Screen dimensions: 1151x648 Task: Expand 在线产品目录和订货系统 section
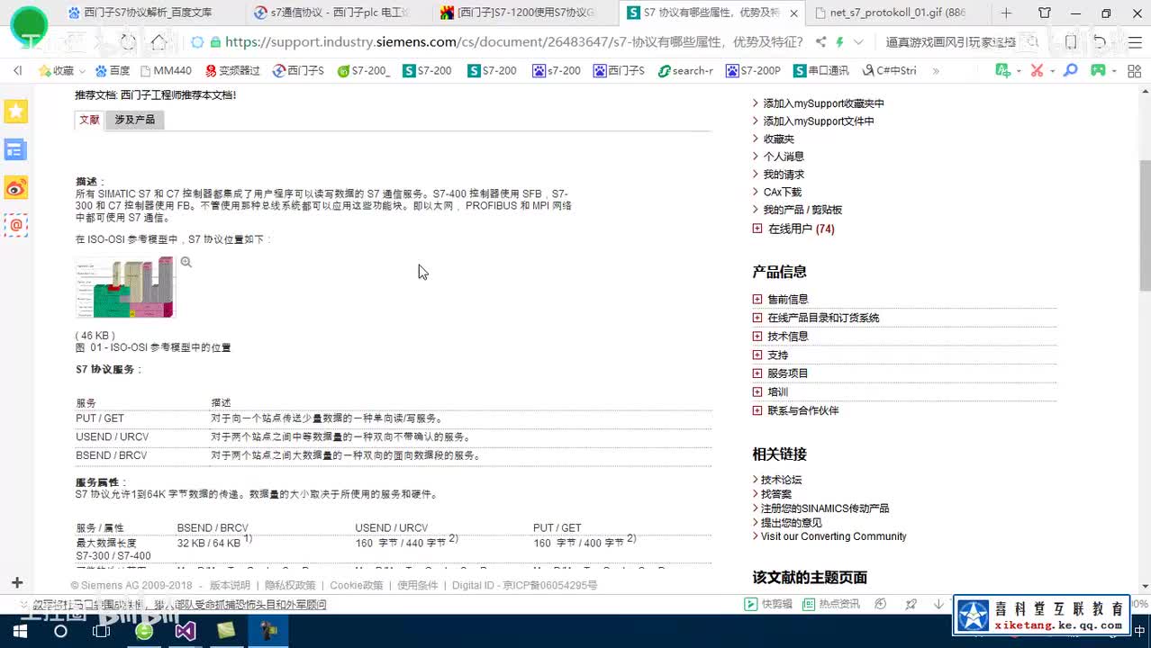point(757,318)
